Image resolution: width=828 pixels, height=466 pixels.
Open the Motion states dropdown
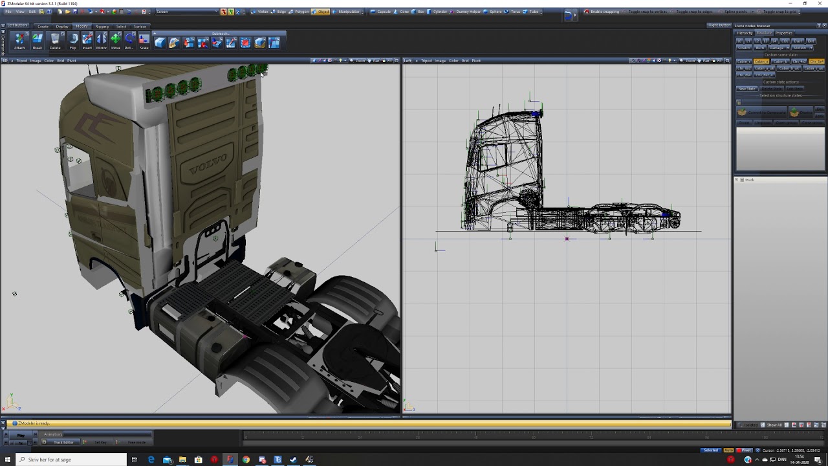[x=802, y=48]
